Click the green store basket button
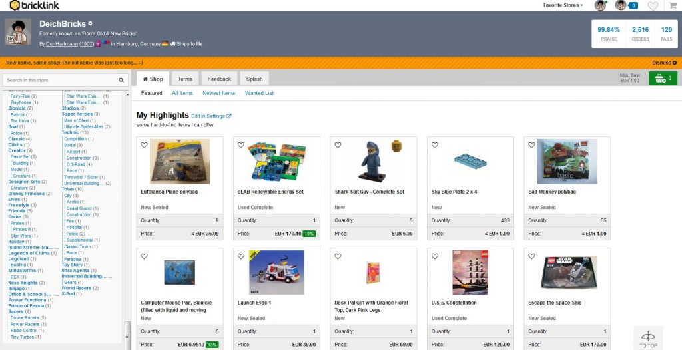The height and width of the screenshot is (350, 682). [663, 79]
